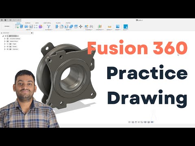Select the Fillet tool in Modify

[62, 26]
